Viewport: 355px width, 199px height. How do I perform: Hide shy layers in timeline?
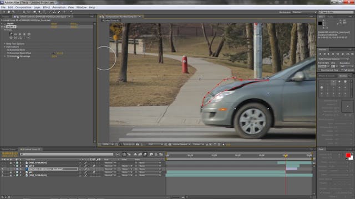[x=135, y=154]
